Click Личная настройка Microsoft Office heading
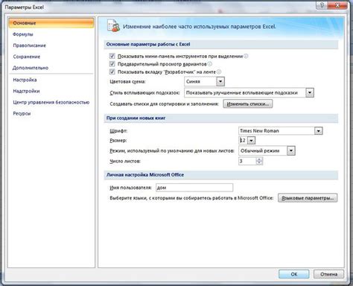Screen dimensions: 353x286 (x=145, y=175)
